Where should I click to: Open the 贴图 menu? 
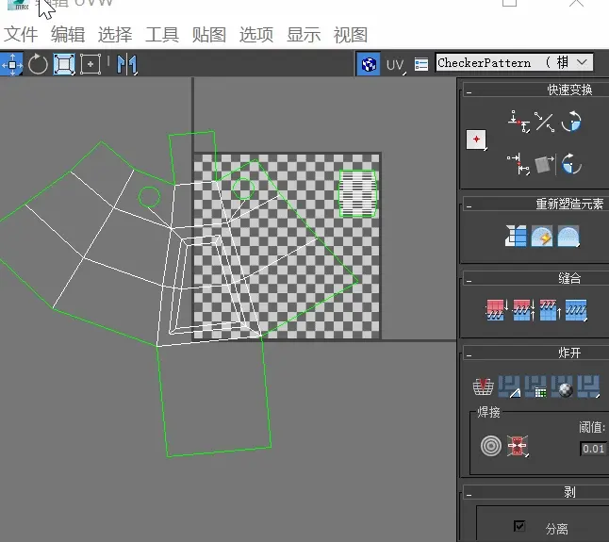(208, 35)
